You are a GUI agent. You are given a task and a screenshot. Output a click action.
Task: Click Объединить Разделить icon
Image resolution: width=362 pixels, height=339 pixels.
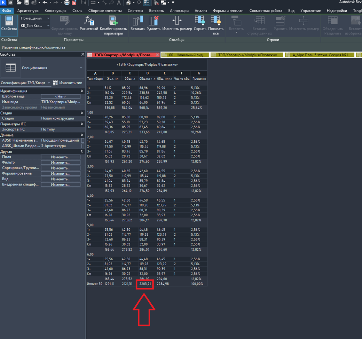click(333, 25)
